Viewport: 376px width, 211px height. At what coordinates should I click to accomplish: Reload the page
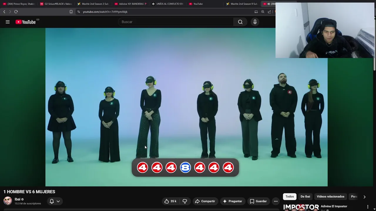(x=16, y=12)
